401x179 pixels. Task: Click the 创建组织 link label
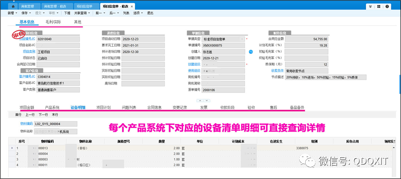coord(194,64)
